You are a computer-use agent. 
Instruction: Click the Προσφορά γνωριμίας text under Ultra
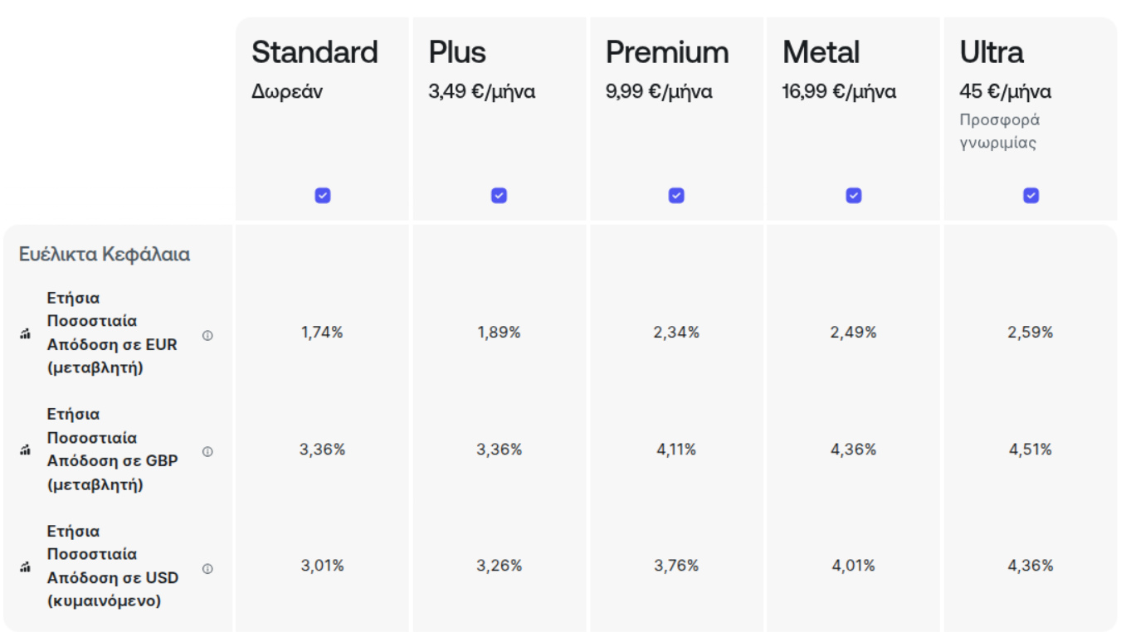point(1000,131)
